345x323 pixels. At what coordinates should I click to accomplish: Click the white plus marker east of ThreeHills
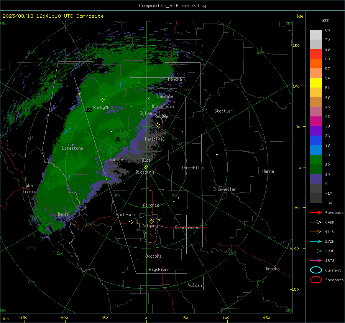tap(217, 154)
